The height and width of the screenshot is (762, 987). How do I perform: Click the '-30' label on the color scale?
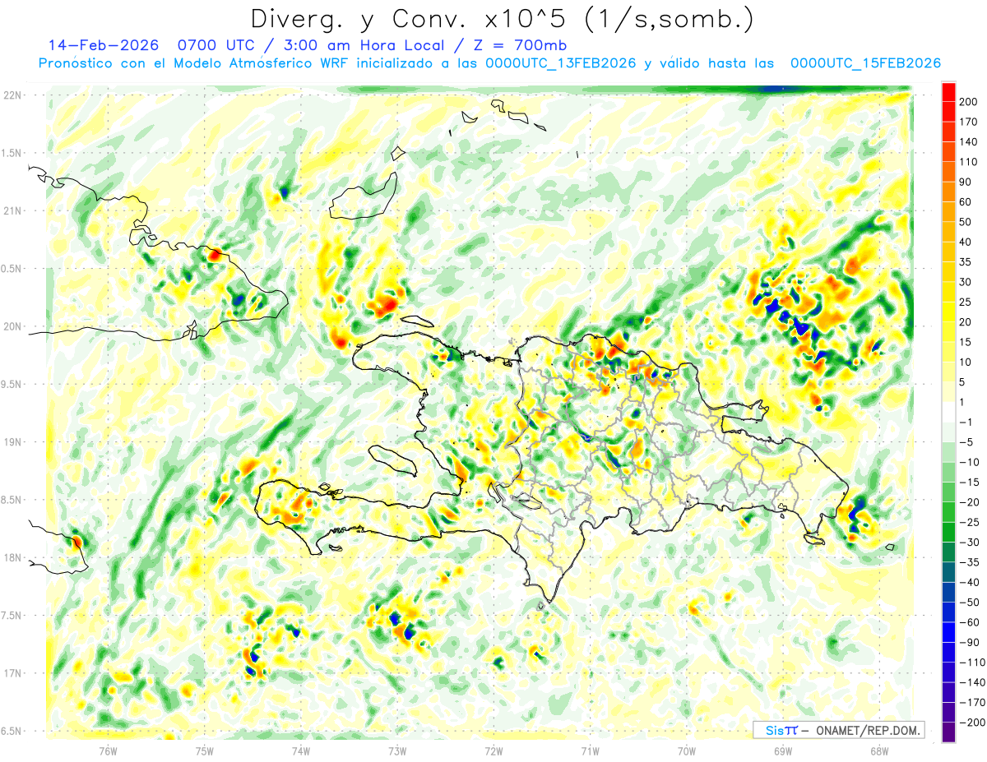click(x=970, y=543)
